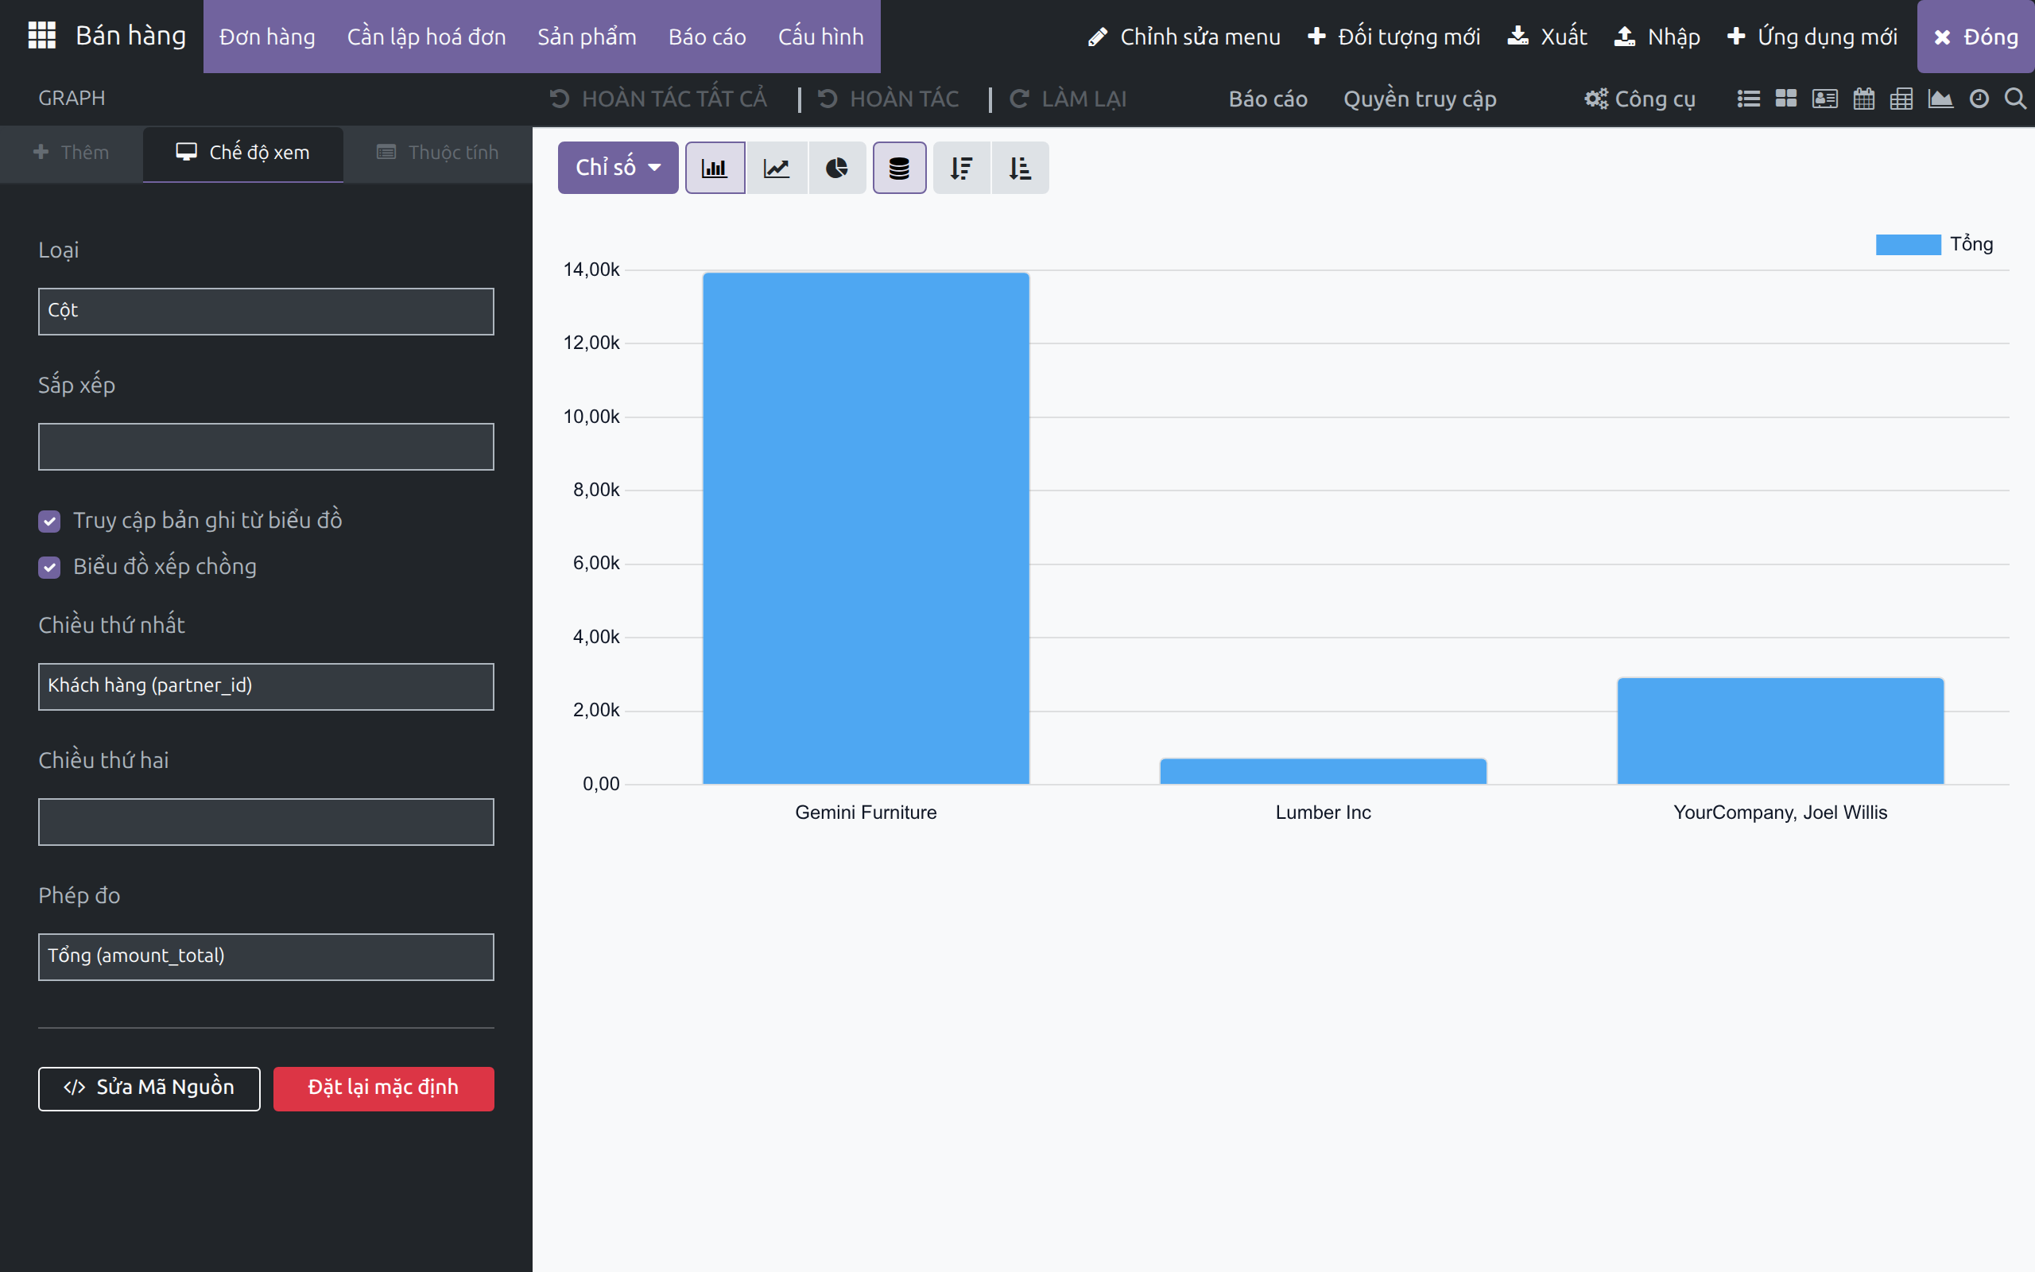Open the purple Báo cáo menu
2035x1272 pixels.
click(x=707, y=37)
